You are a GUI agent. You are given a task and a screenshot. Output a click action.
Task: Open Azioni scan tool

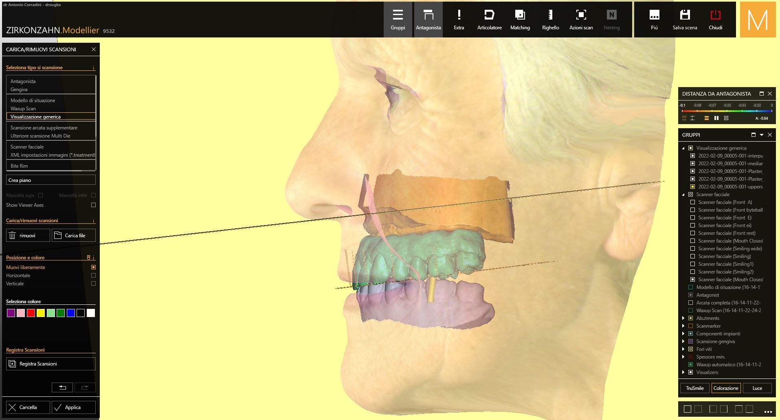pyautogui.click(x=581, y=20)
